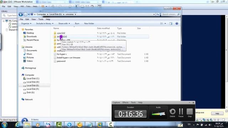Toggle the preview pane in Explorer
228x128 pixels.
point(171,23)
